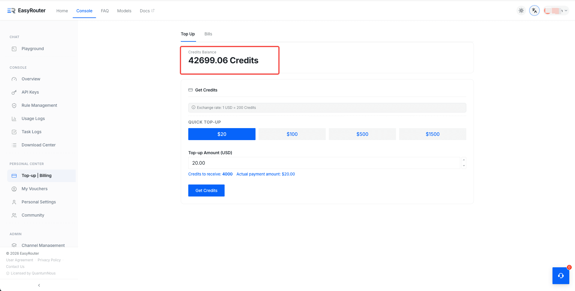Open the Privacy Policy link
Screen dimensions: 575x291
point(49,260)
